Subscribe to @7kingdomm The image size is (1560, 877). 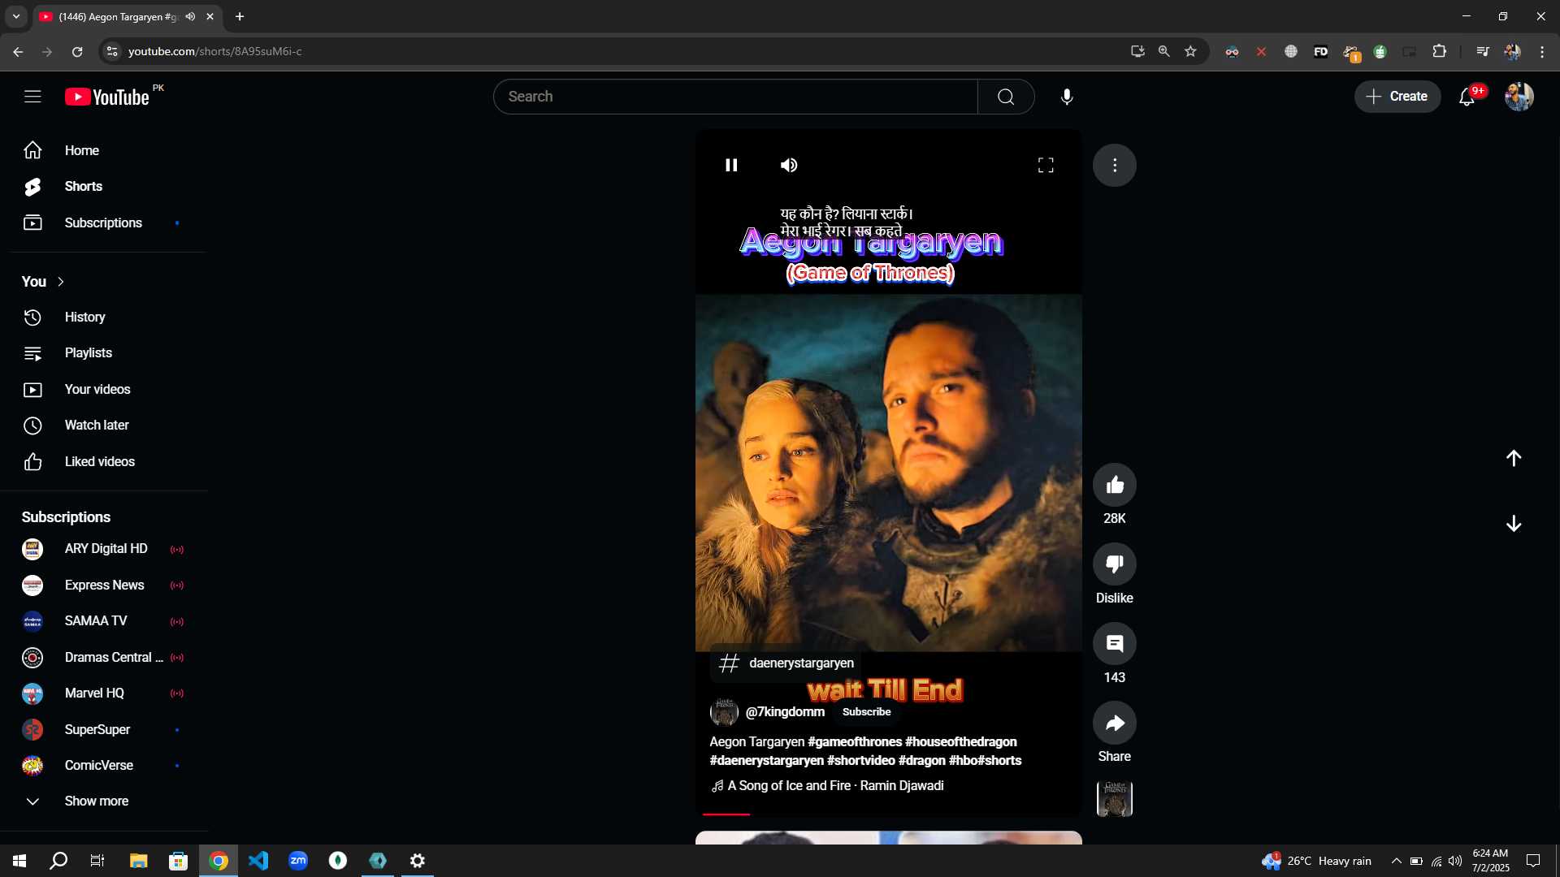pos(866,712)
